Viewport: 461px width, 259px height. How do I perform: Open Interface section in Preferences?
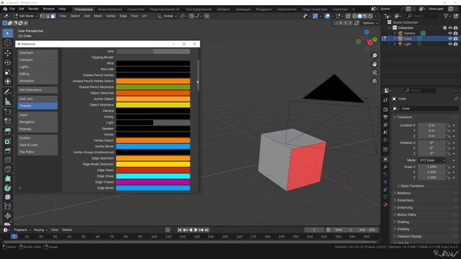point(37,53)
